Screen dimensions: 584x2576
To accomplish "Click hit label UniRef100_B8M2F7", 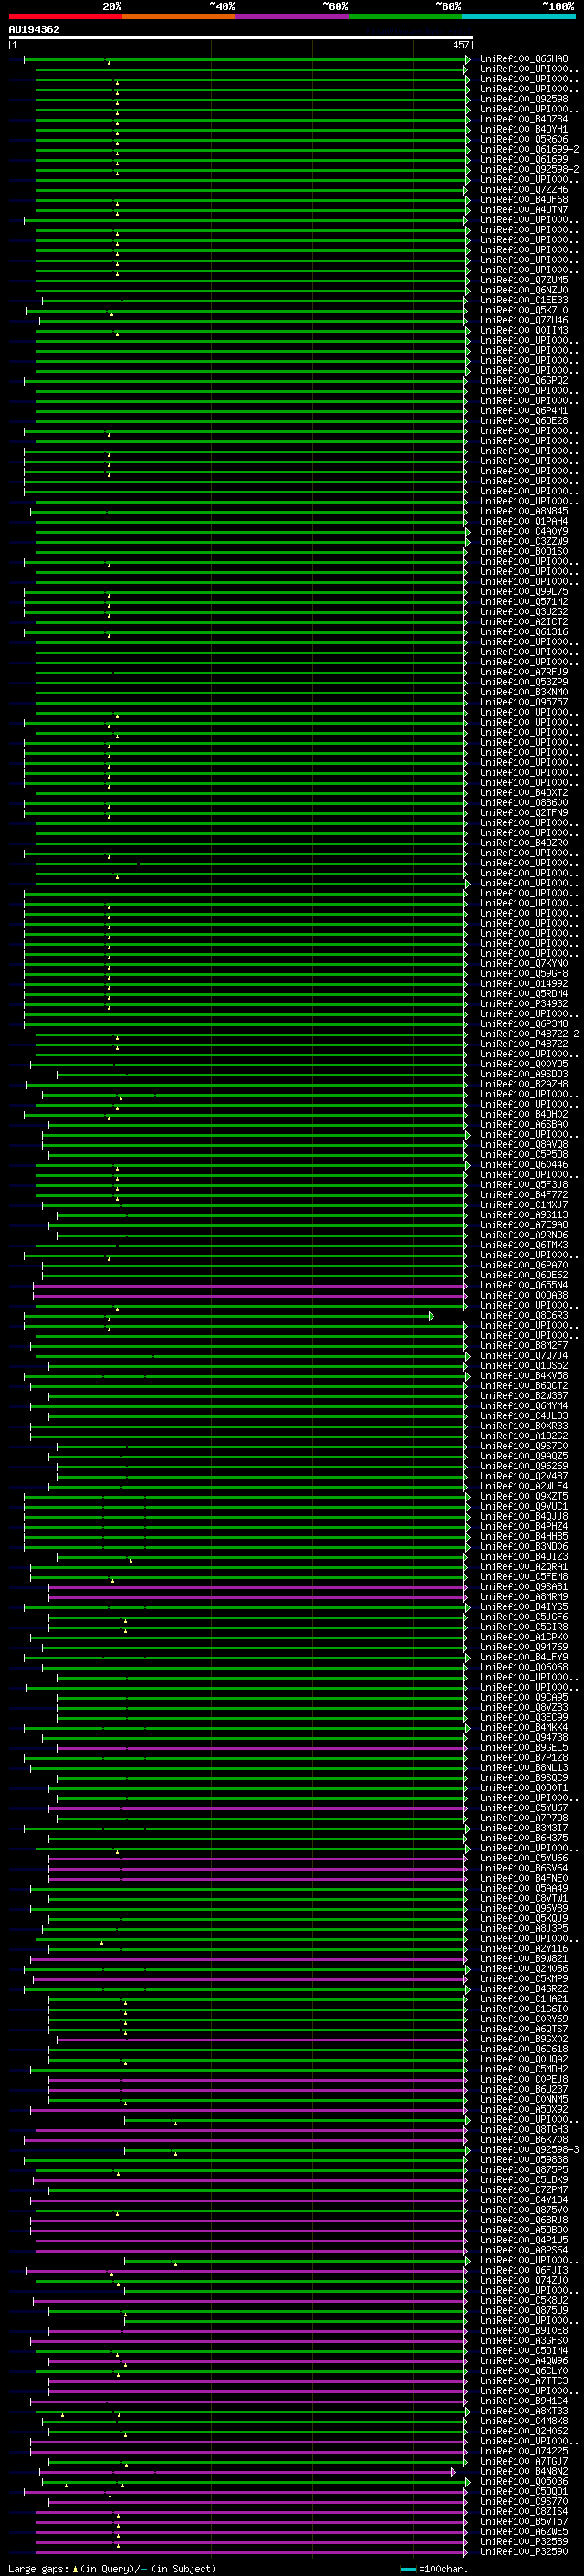I will point(523,1345).
